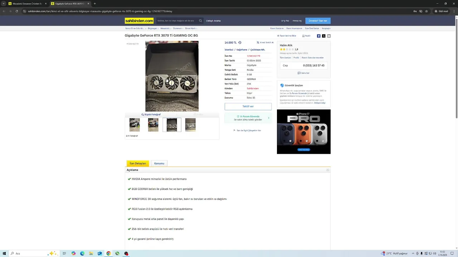
Task: Click Gizli mod incognito indicator
Action: click(441, 11)
